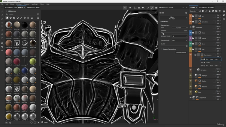Switch to Texture Set Settings tab
The image size is (226, 127).
click(x=207, y=7)
